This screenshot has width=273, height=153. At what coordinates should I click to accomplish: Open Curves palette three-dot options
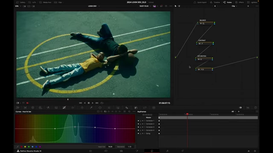[x=134, y=111]
